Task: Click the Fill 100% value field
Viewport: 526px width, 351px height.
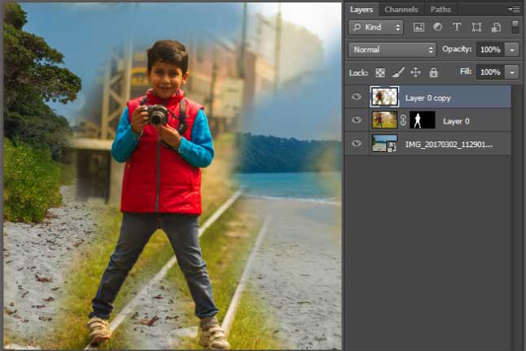Action: pyautogui.click(x=491, y=72)
